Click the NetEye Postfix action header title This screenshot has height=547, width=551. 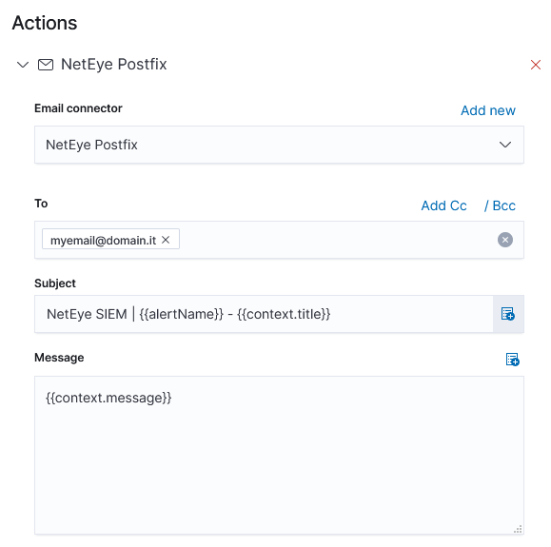[x=114, y=65]
